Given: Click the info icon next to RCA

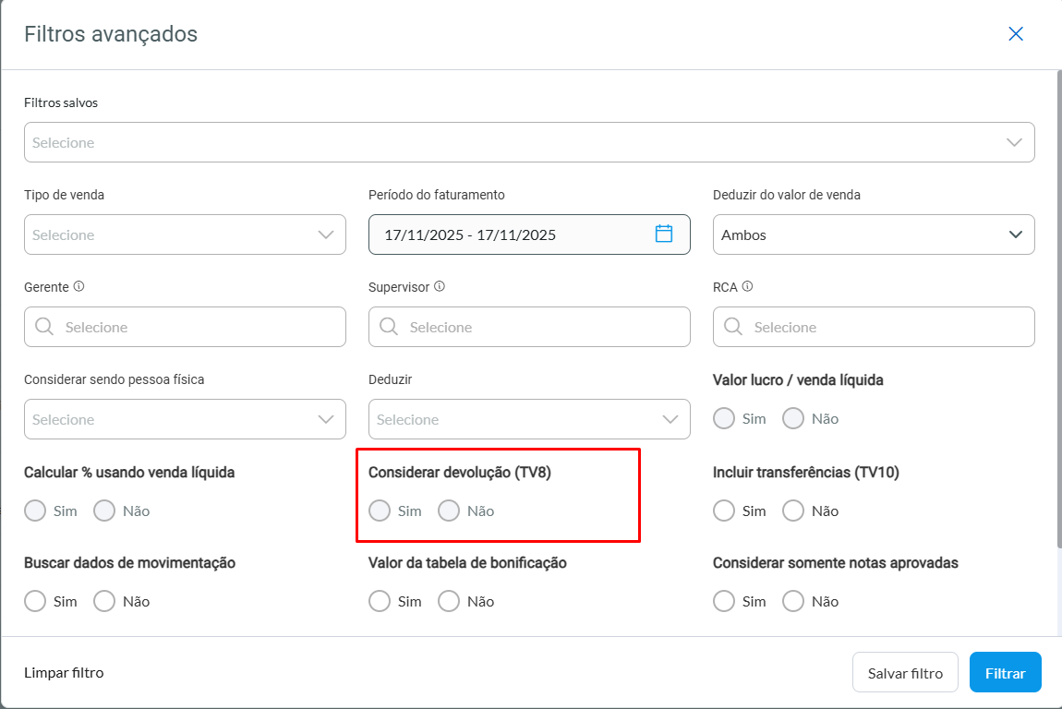Looking at the screenshot, I should 747,286.
